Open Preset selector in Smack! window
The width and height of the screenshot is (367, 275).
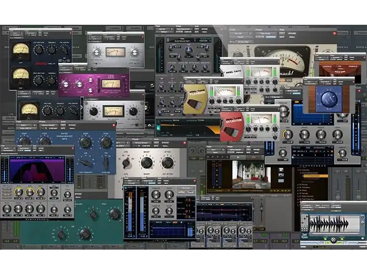tap(265, 34)
